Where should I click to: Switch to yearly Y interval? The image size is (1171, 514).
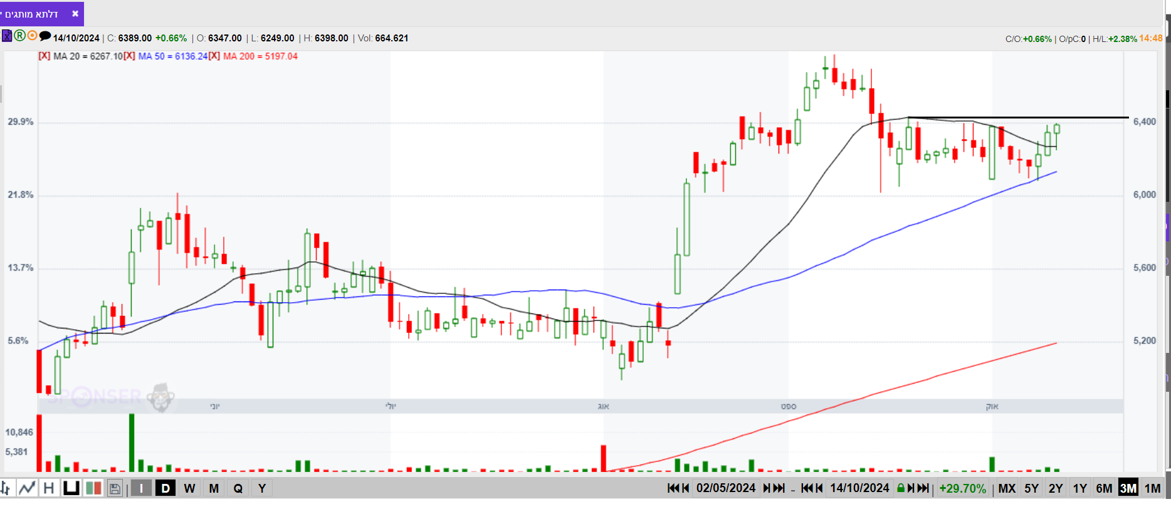tap(262, 488)
